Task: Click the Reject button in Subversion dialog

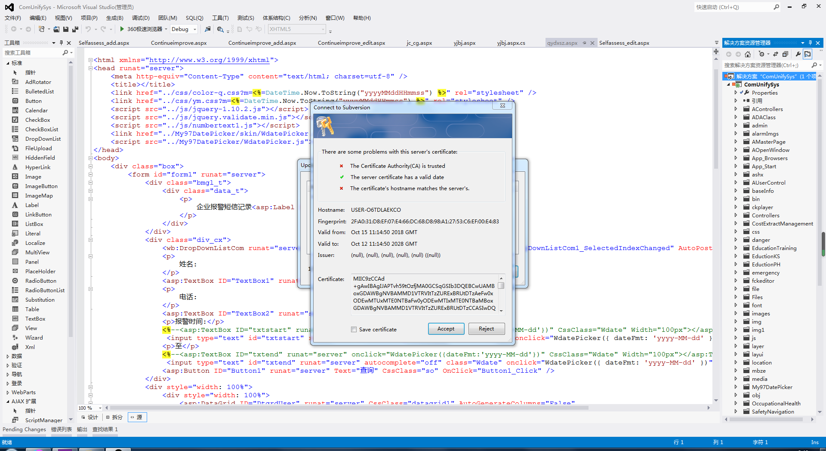Action: (x=487, y=328)
